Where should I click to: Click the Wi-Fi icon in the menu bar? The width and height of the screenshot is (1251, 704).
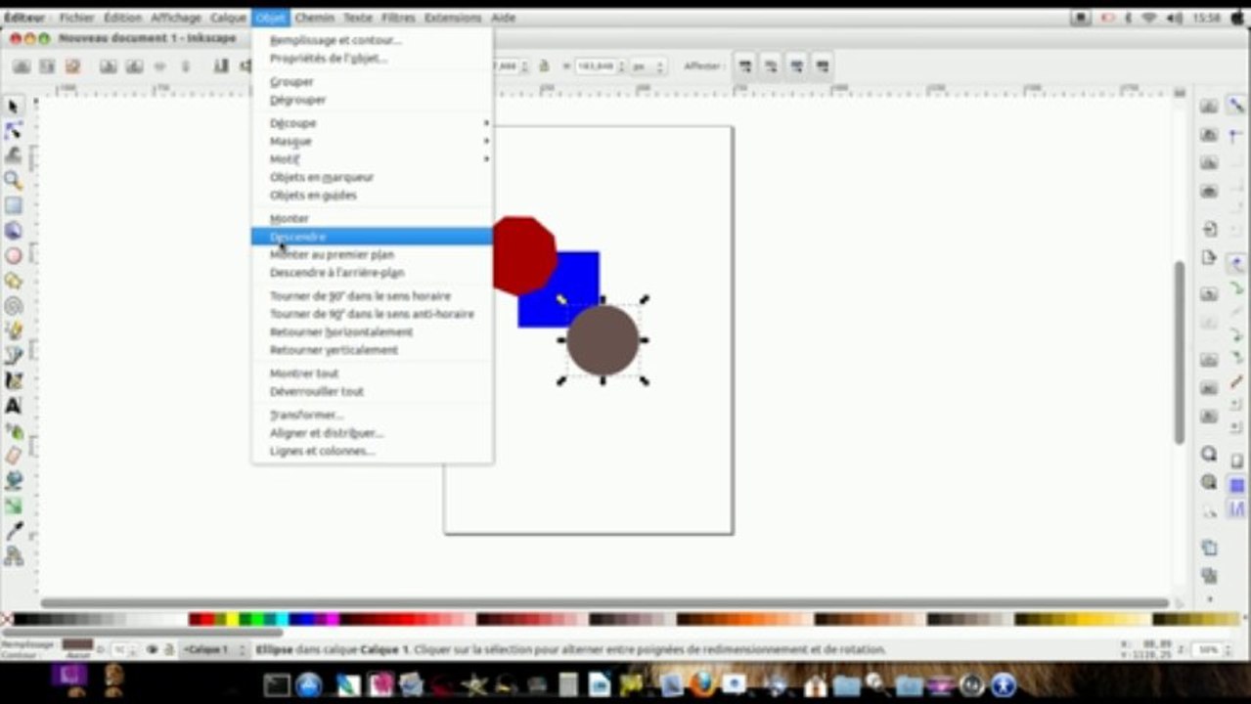(1149, 18)
